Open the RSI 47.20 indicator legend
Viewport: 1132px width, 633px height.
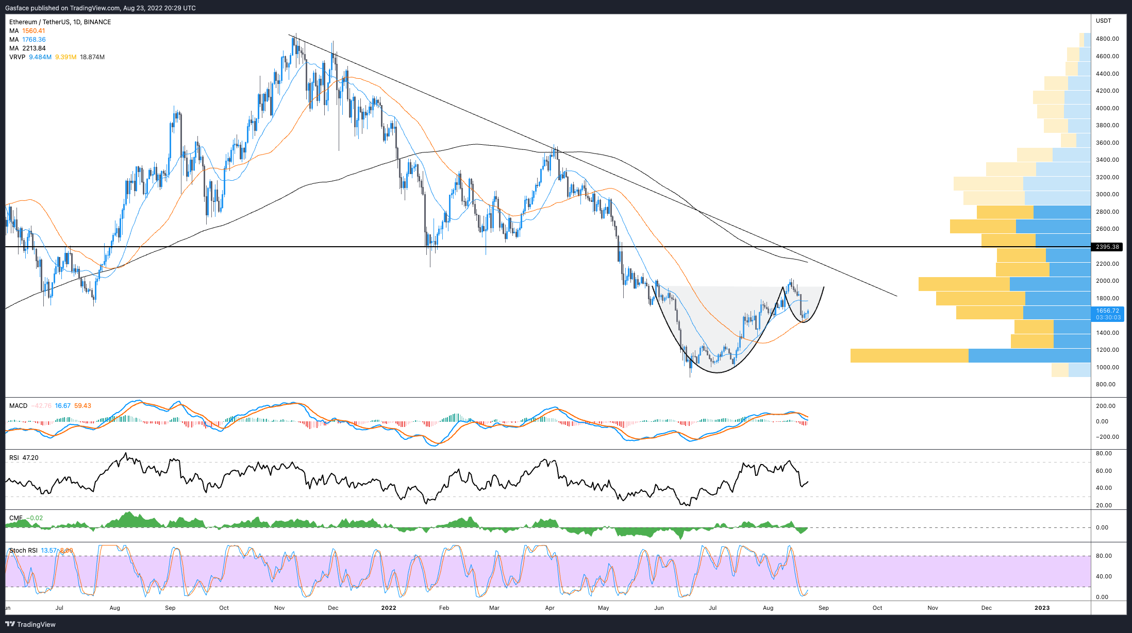click(24, 458)
